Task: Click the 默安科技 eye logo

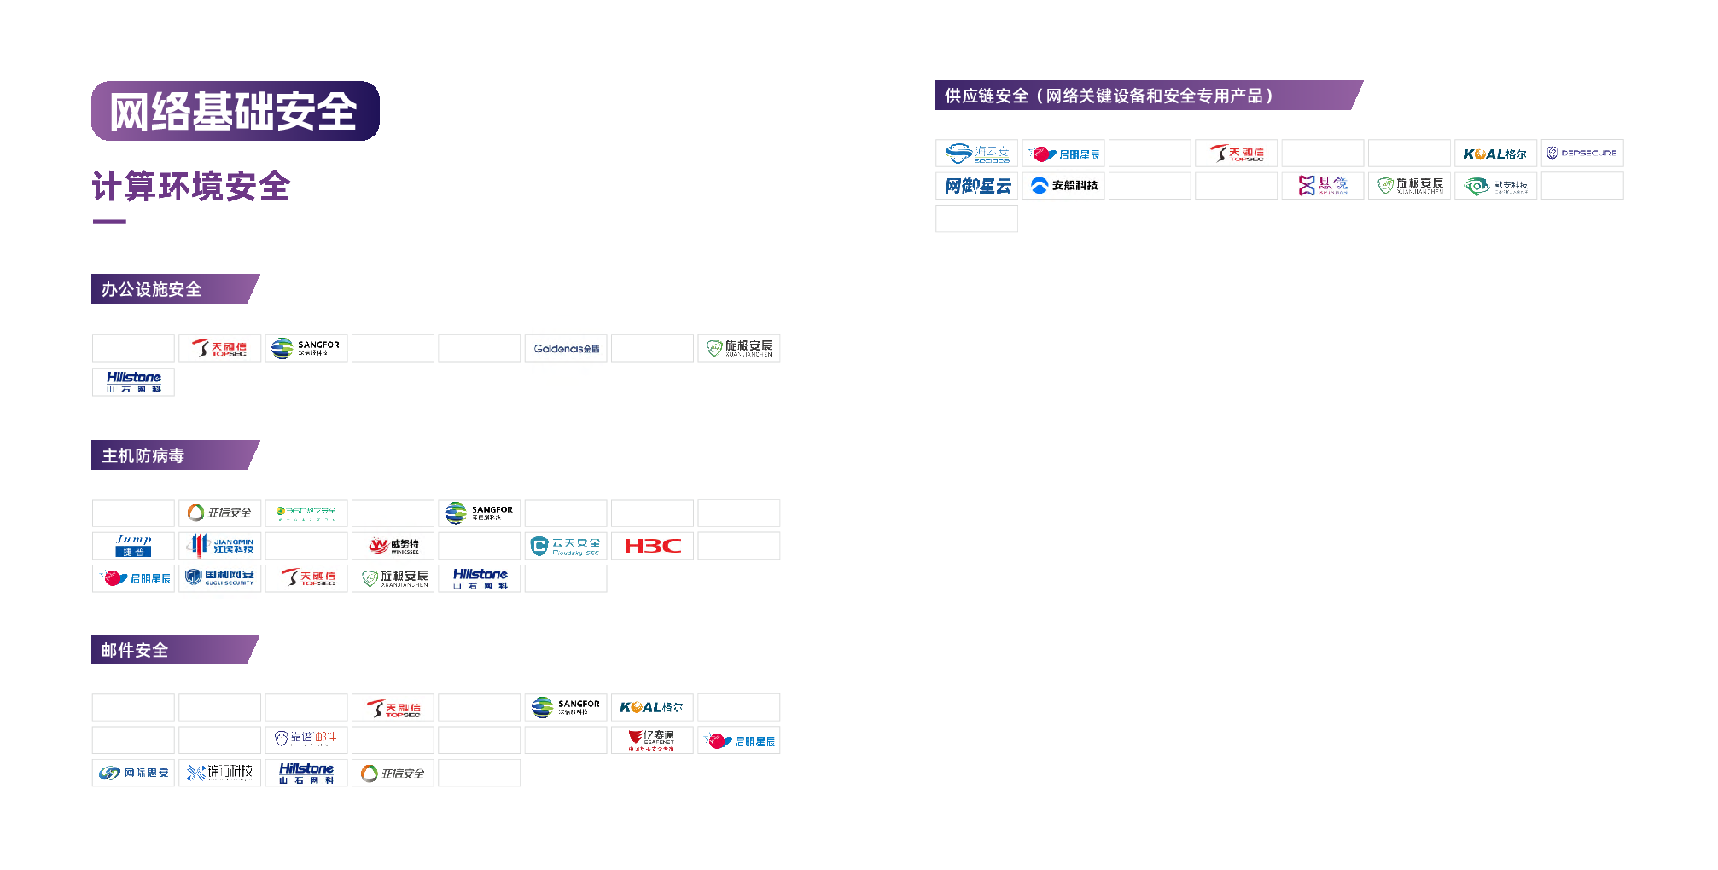Action: 1496,186
